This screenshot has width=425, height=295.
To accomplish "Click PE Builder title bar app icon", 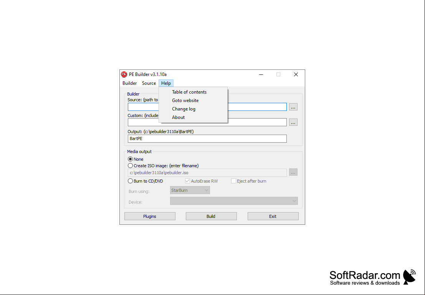I will [x=124, y=74].
